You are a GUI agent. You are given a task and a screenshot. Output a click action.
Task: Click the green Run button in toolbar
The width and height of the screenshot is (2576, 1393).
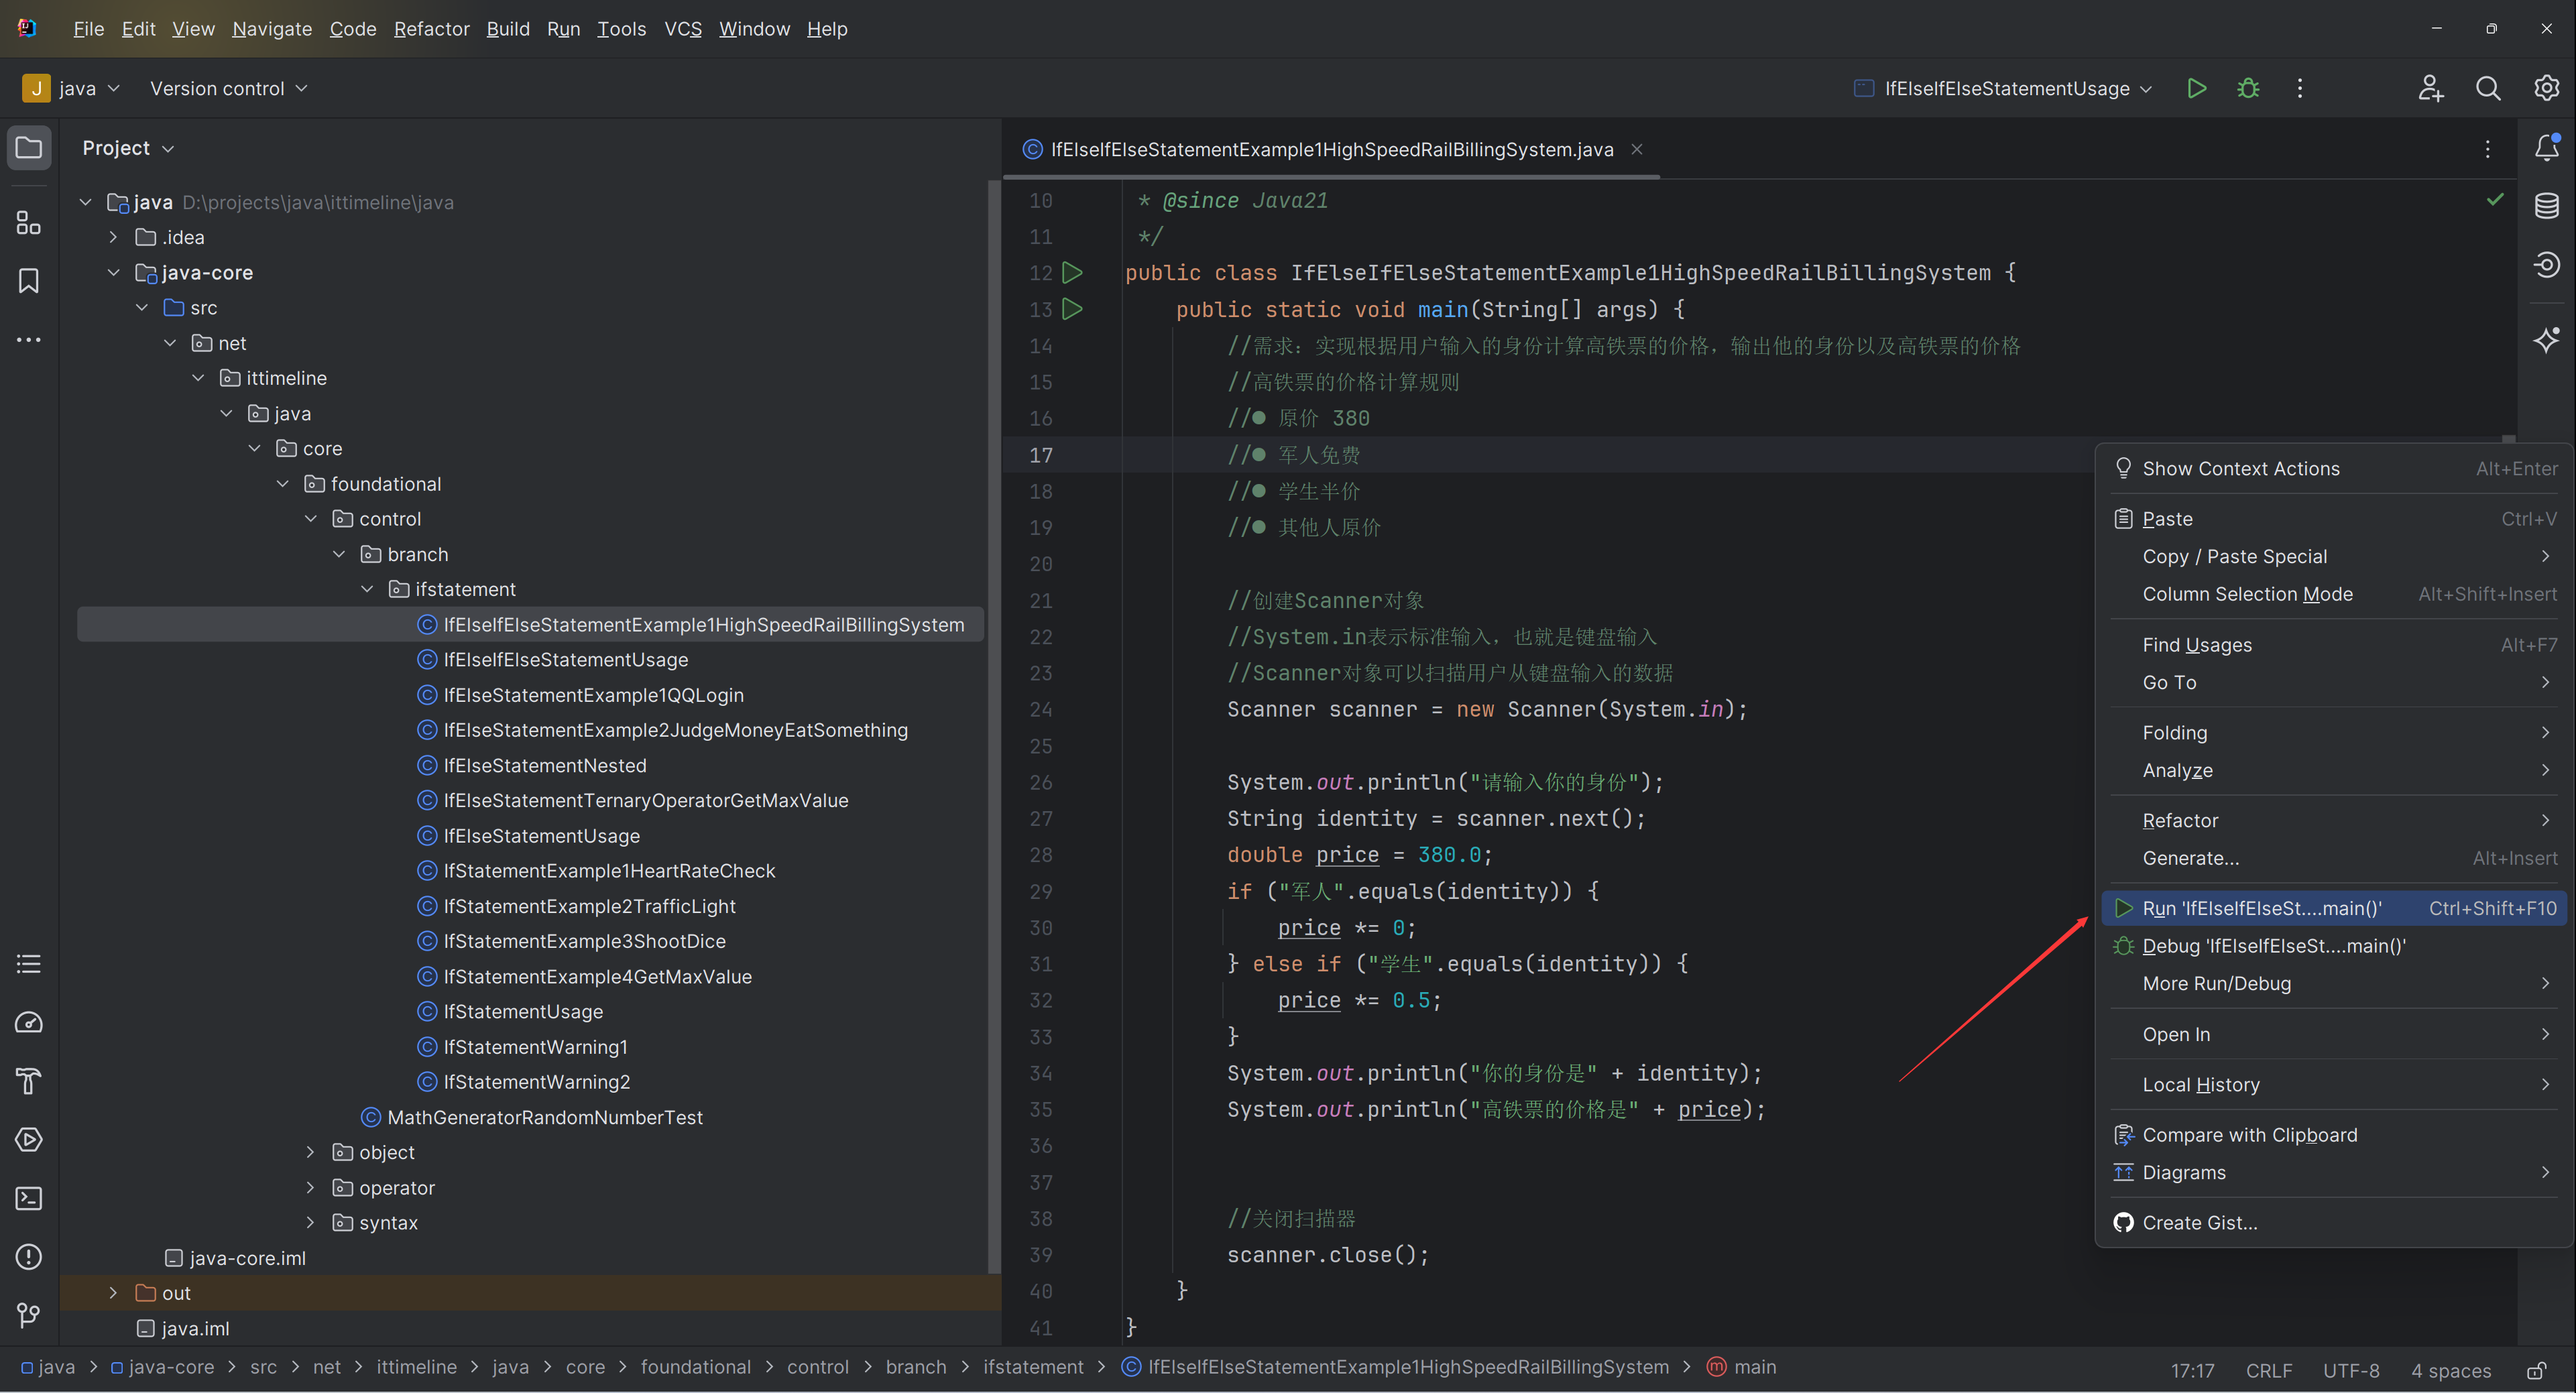2196,88
